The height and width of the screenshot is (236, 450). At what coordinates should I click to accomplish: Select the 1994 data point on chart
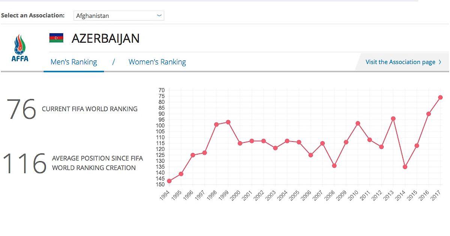(169, 181)
